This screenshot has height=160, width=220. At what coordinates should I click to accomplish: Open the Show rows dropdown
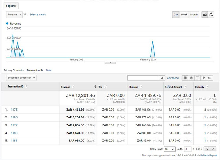point(169,149)
